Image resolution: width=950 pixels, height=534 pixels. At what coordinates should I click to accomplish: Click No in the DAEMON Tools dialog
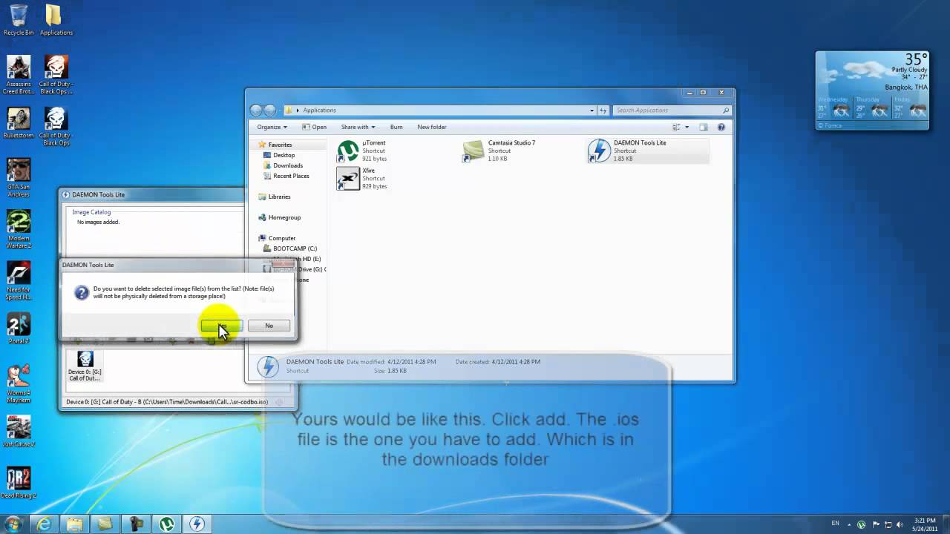[x=269, y=326]
